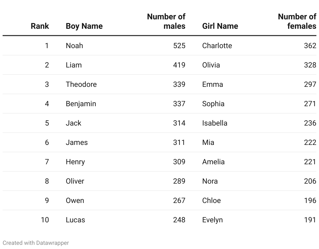Select the Chloe girl name cell

[211, 200]
